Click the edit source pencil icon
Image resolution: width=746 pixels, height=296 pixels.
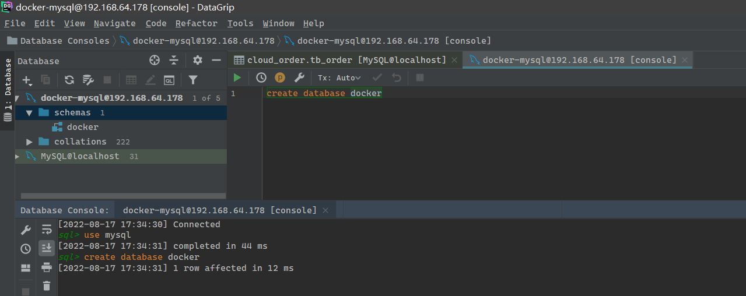[x=150, y=80]
